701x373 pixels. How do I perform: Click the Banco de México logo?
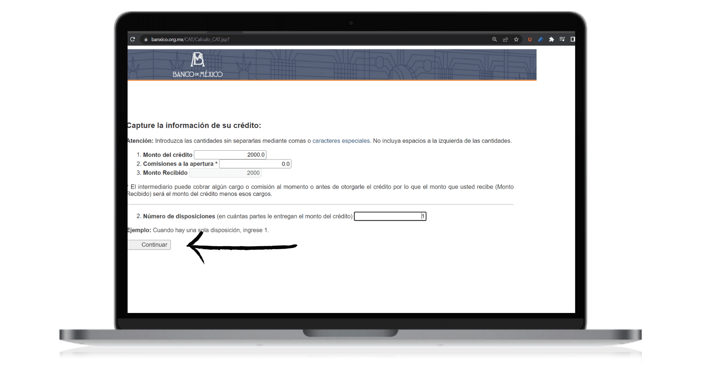(x=197, y=65)
